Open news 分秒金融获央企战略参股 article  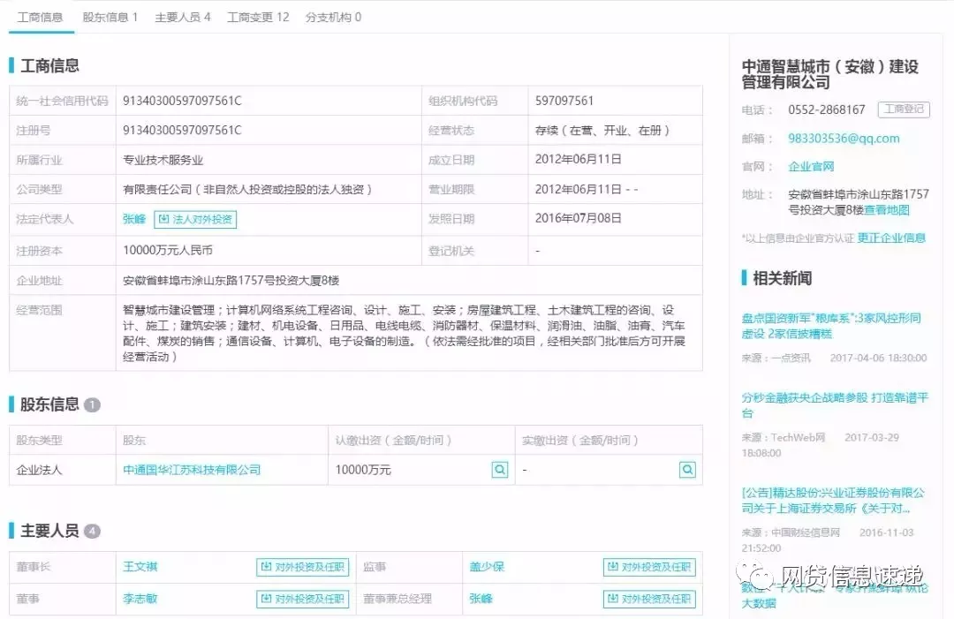click(834, 405)
